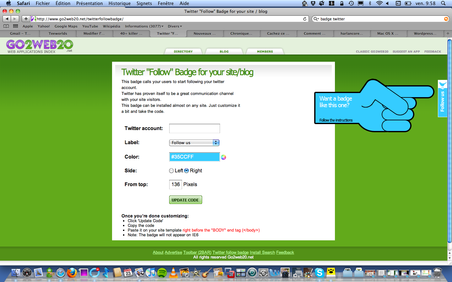Click the Follow us side badge
Image resolution: width=452 pixels, height=282 pixels.
(x=443, y=98)
